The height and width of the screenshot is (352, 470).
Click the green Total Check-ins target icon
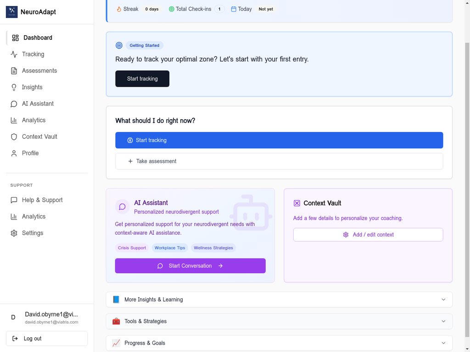172,9
